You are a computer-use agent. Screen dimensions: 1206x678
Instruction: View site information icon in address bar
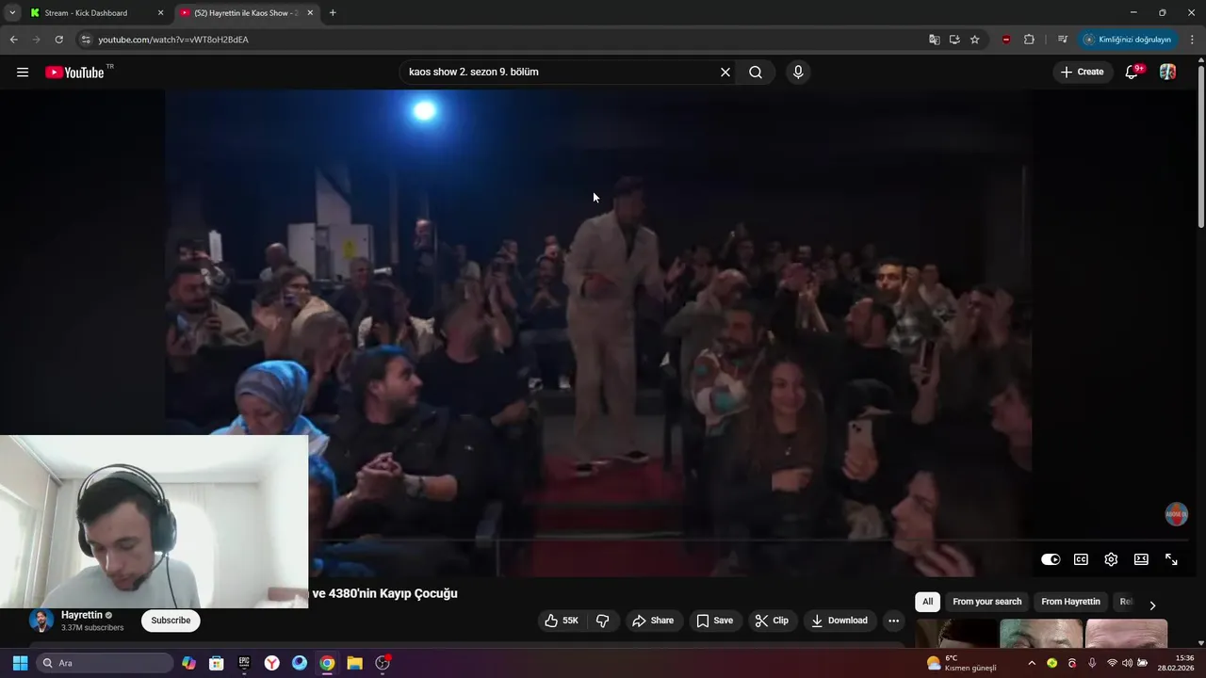point(86,40)
